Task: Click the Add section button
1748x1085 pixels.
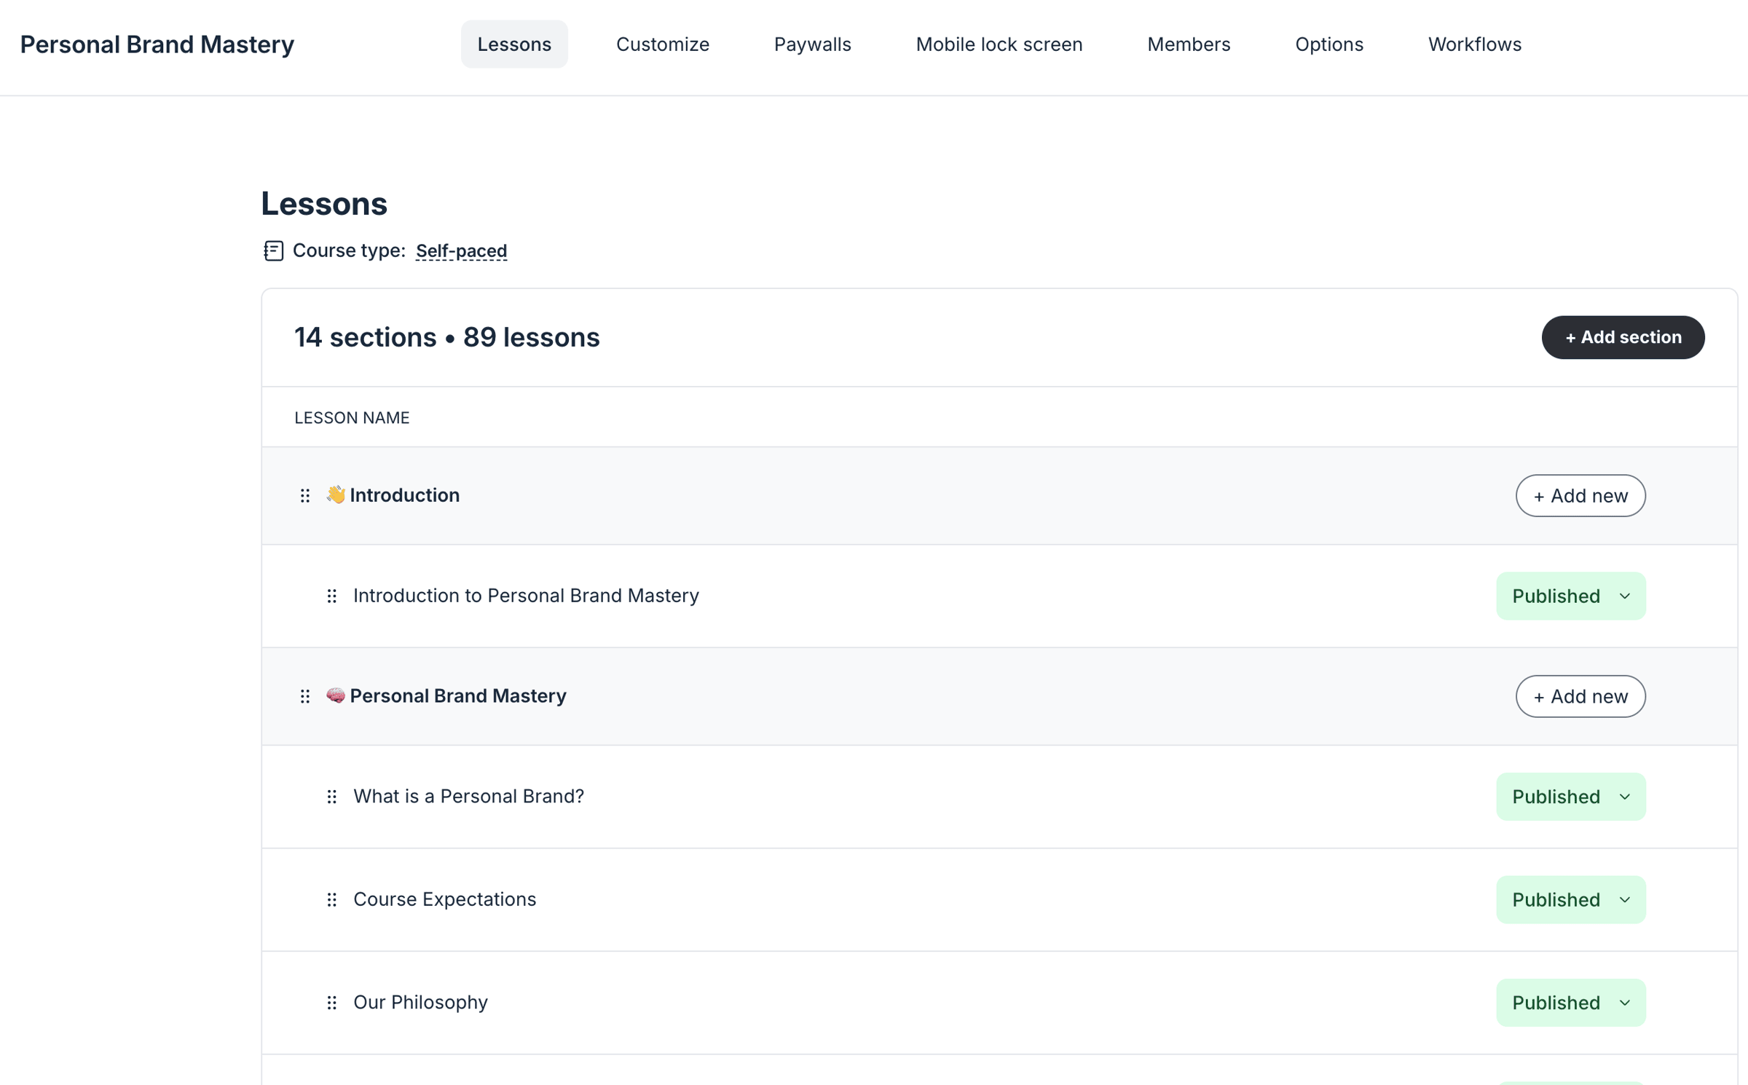Action: 1623,337
